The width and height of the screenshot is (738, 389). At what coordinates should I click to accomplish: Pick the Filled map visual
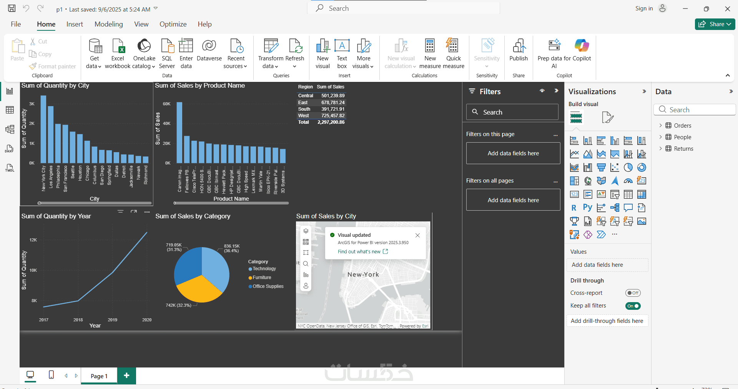point(601,181)
